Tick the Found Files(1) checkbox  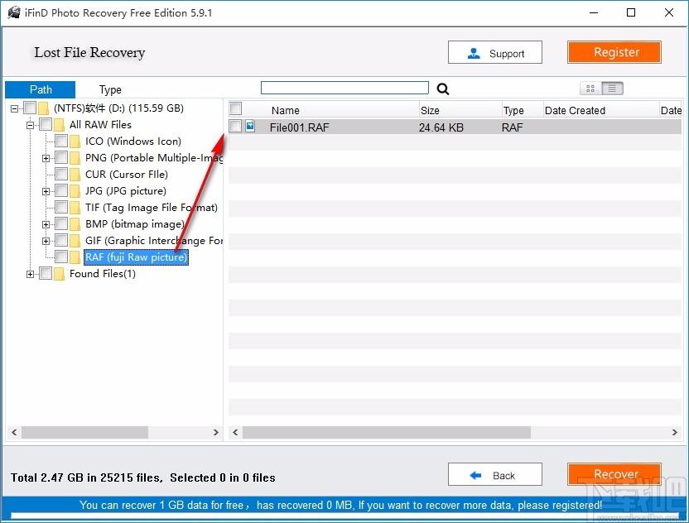[46, 274]
